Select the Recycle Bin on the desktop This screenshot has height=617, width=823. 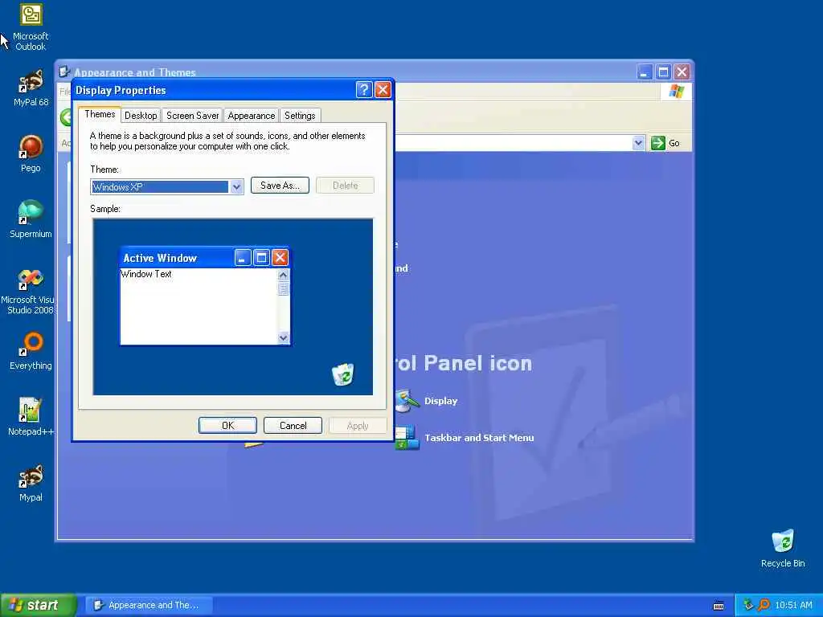[783, 548]
